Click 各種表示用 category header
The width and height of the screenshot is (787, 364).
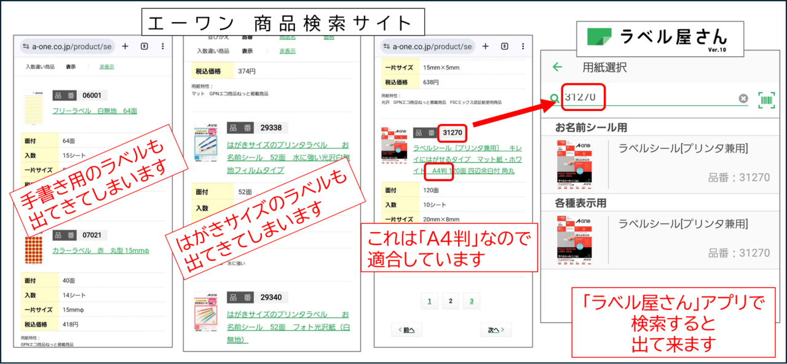[x=580, y=203]
